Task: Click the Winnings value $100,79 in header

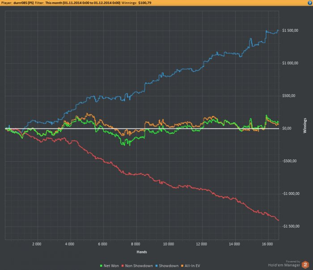Action: [x=145, y=3]
